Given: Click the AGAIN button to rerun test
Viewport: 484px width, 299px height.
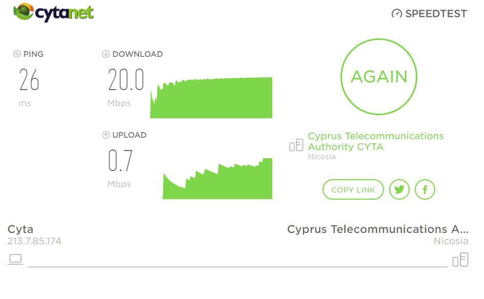Looking at the screenshot, I should click(379, 77).
